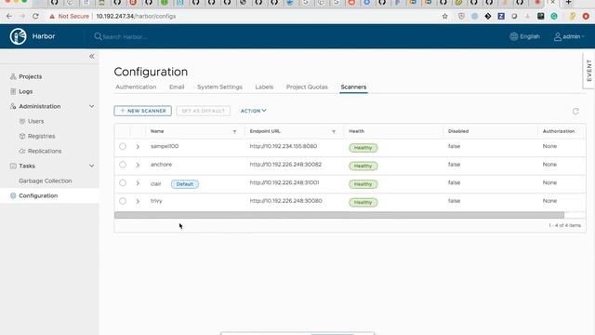Click the Registries icon in sidebar
The width and height of the screenshot is (595, 335).
click(22, 136)
